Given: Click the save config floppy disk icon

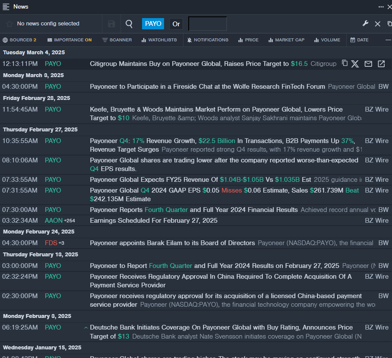Looking at the screenshot, I should pyautogui.click(x=111, y=24).
